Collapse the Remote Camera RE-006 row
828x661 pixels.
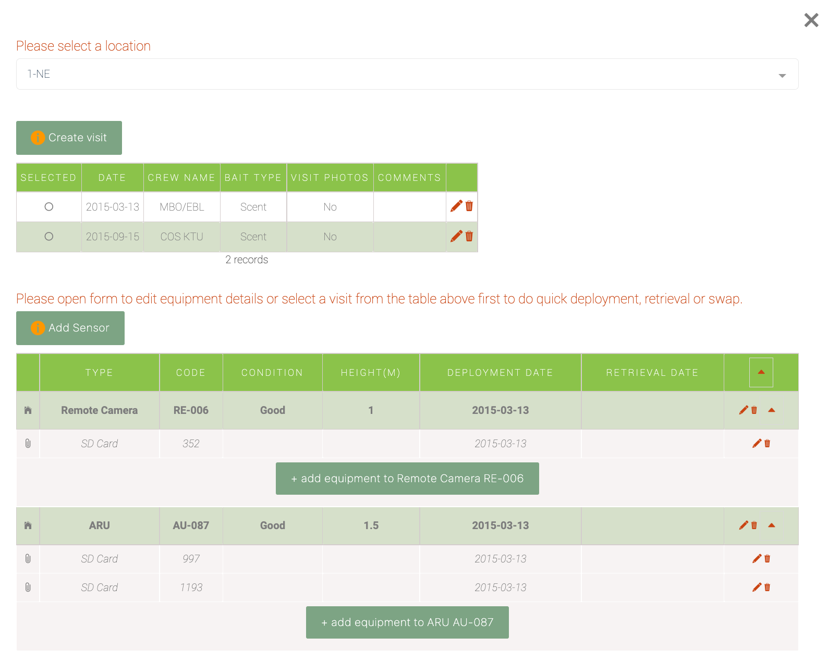click(x=772, y=410)
